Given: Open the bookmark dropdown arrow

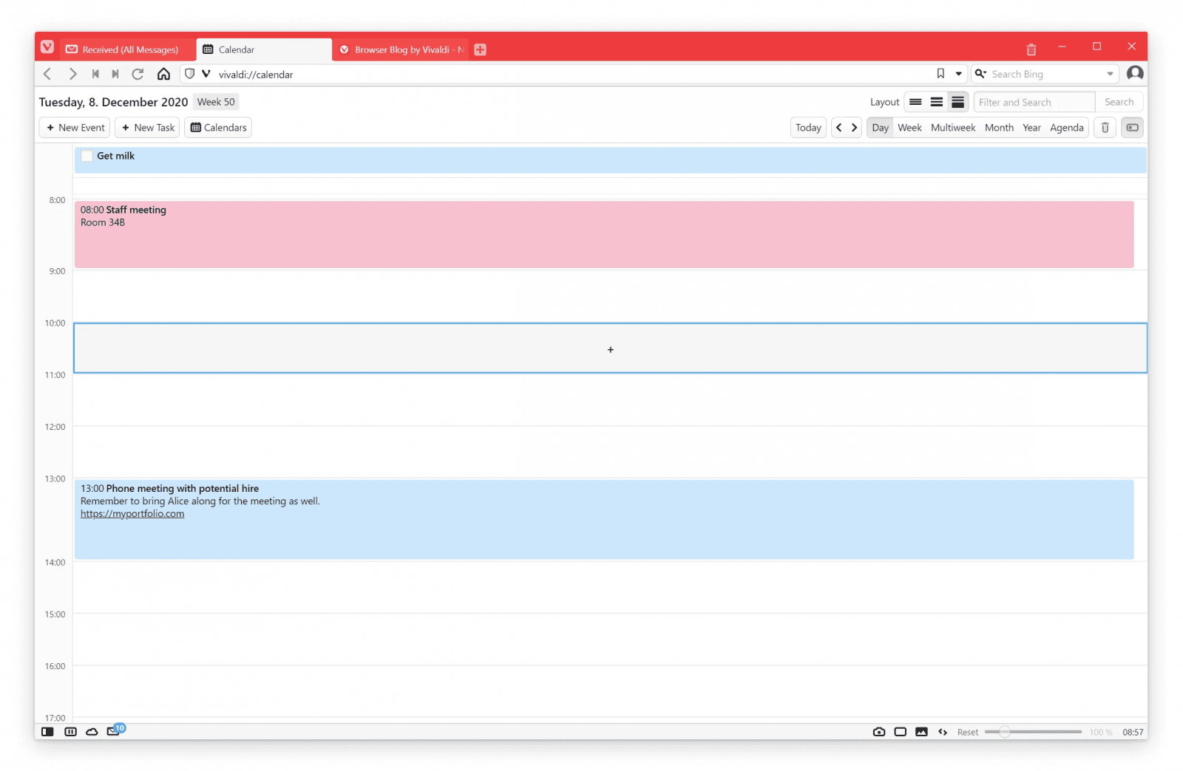Looking at the screenshot, I should (x=958, y=74).
